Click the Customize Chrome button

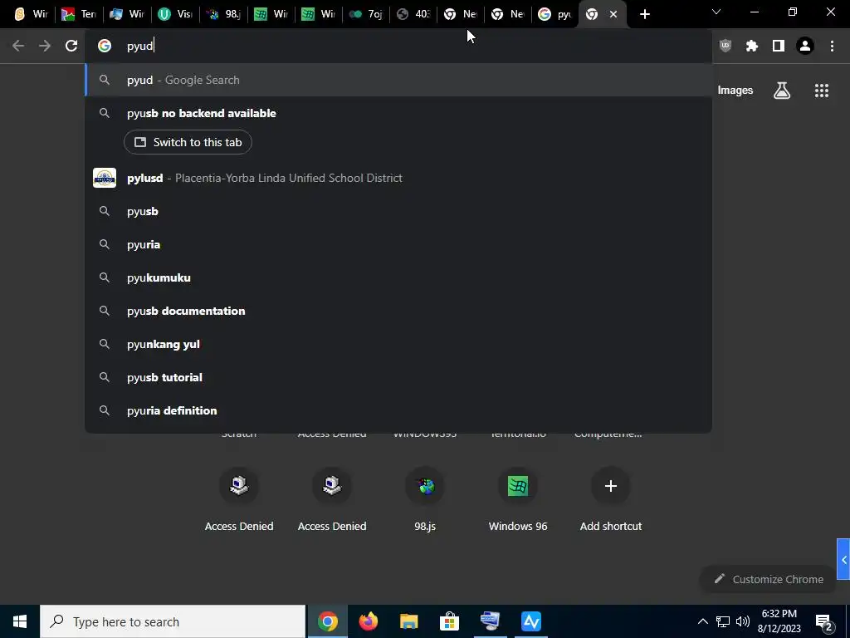(769, 579)
